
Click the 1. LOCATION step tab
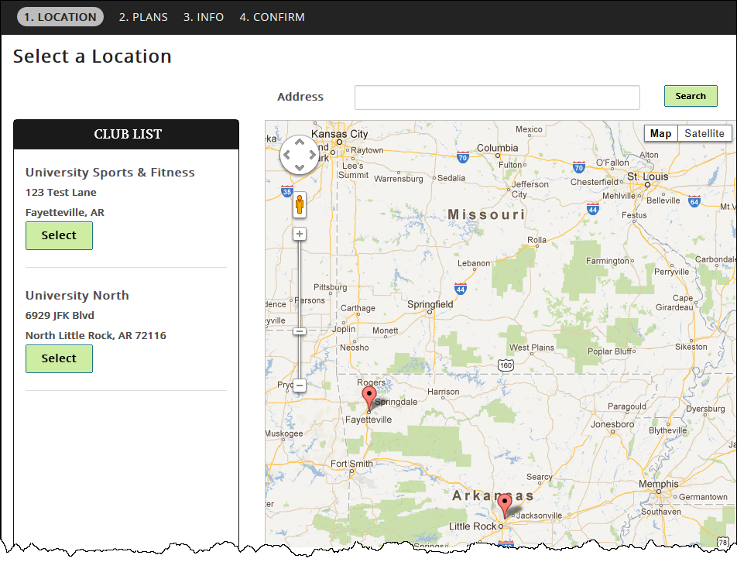click(60, 17)
